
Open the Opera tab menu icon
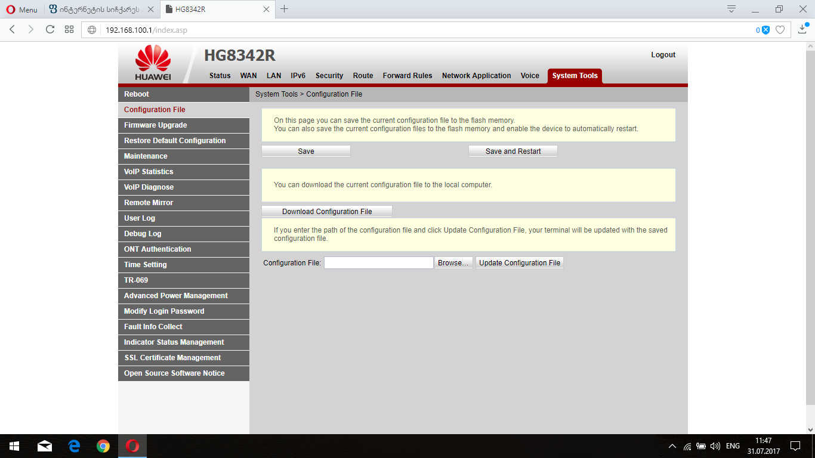(x=731, y=9)
